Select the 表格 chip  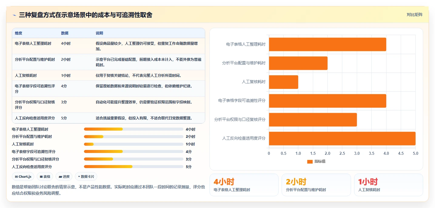point(45,177)
